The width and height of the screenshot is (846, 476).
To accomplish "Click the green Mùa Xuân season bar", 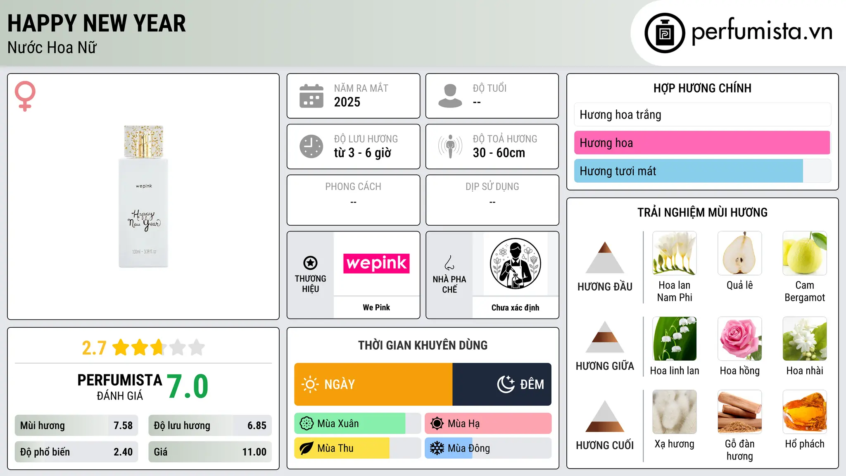I will pos(358,424).
